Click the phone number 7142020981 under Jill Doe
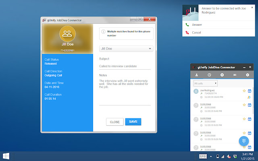The width and height of the screenshot is (258, 161). click(x=67, y=50)
